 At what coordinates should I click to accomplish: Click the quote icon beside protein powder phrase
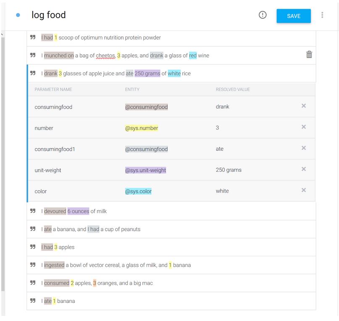[33, 37]
